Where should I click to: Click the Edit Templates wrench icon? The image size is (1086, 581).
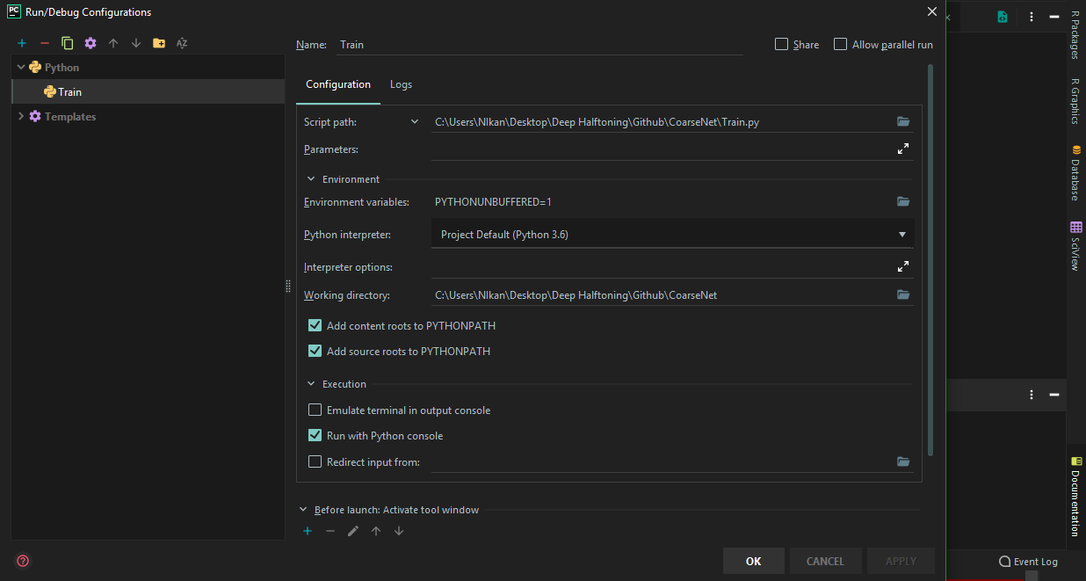[x=90, y=43]
